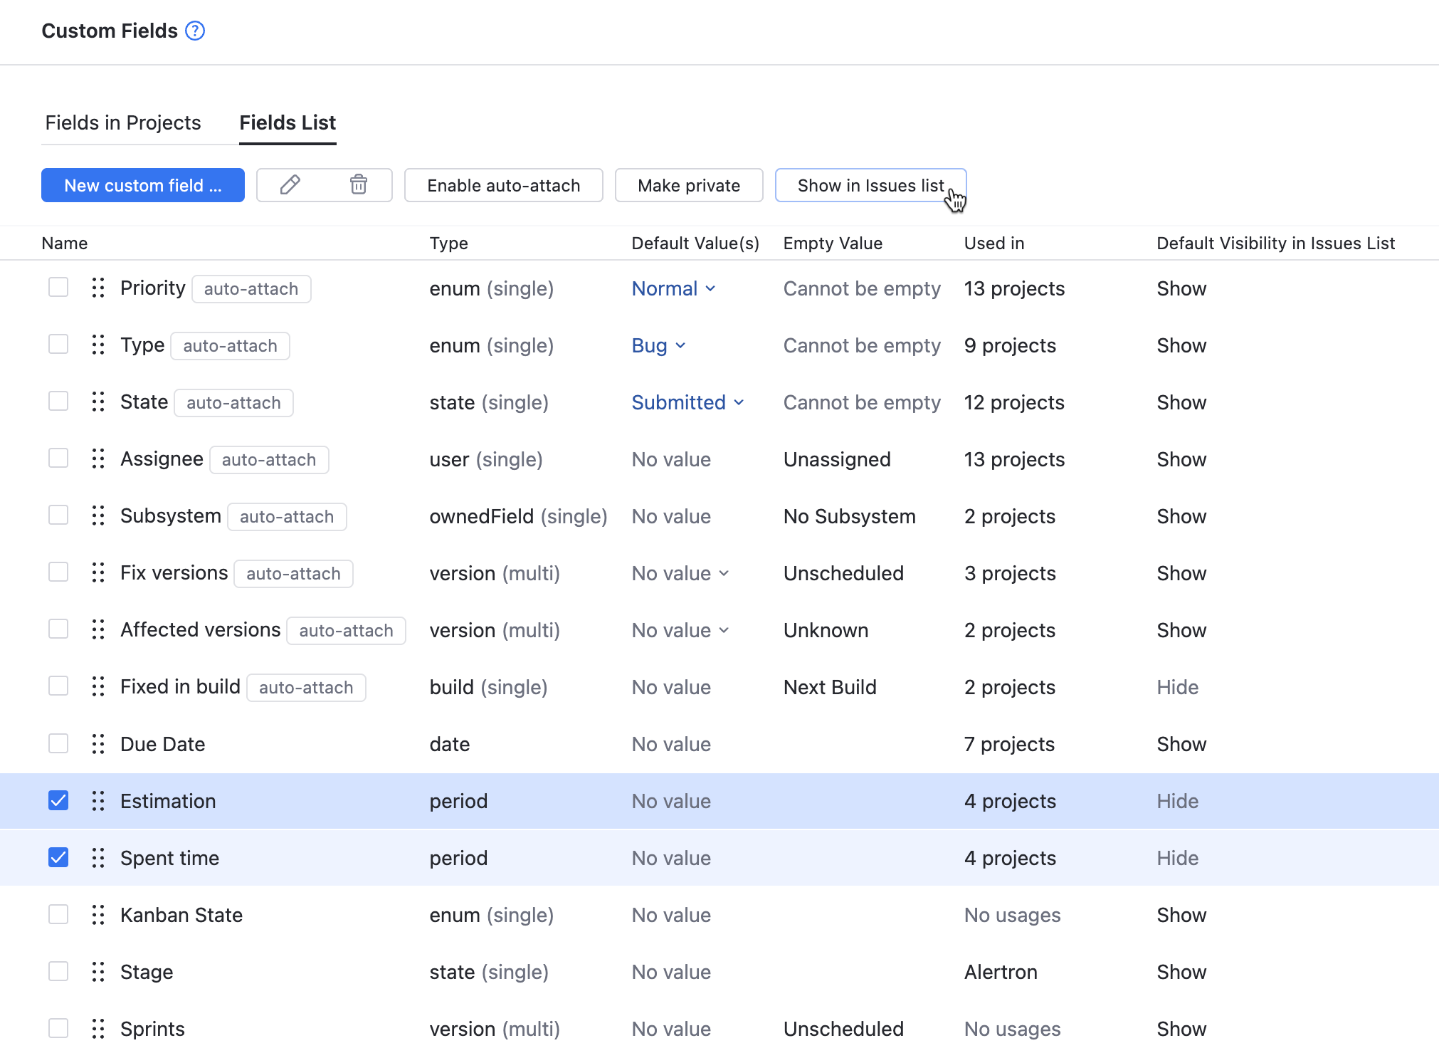Click the edit pencil icon

[290, 185]
